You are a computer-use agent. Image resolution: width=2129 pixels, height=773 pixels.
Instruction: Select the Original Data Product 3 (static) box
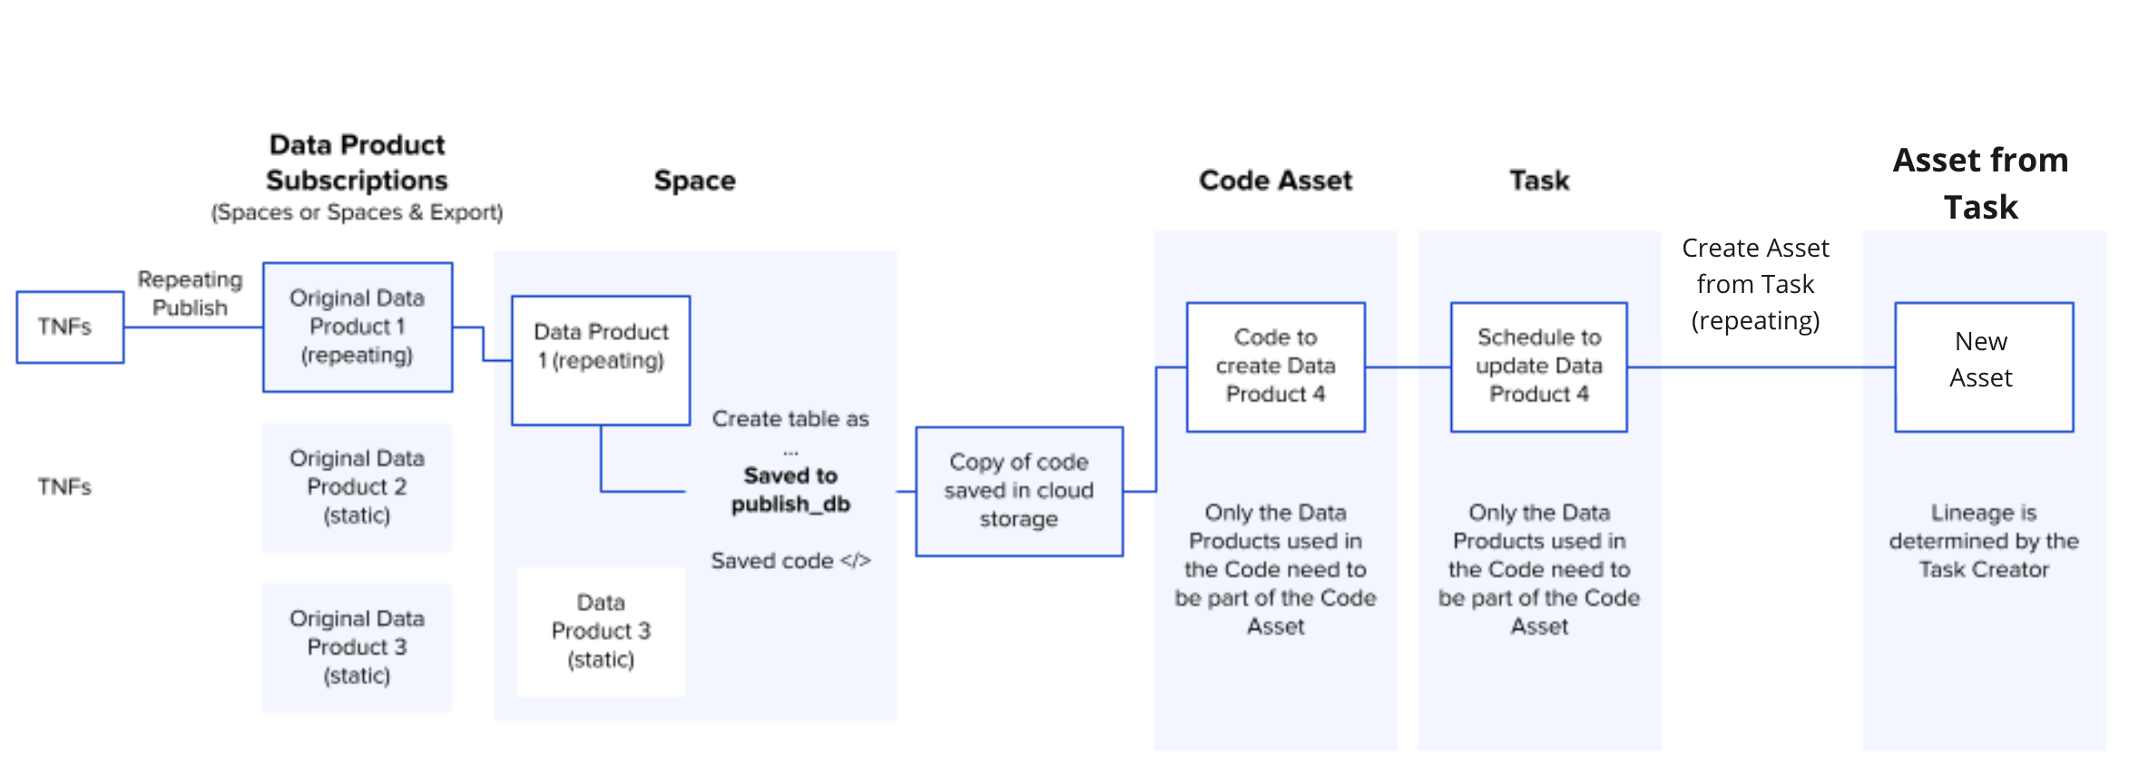point(357,647)
